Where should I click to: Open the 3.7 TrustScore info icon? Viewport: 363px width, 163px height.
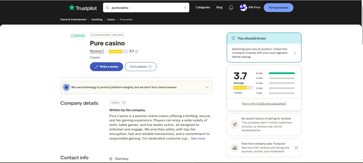pyautogui.click(x=137, y=52)
